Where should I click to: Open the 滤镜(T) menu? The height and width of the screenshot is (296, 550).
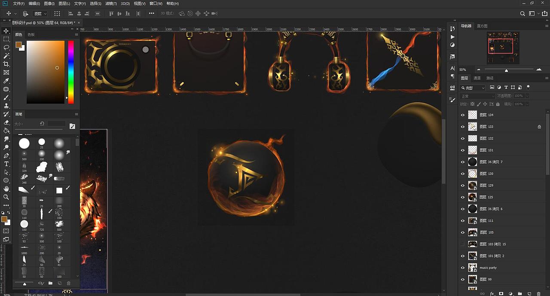[111, 3]
